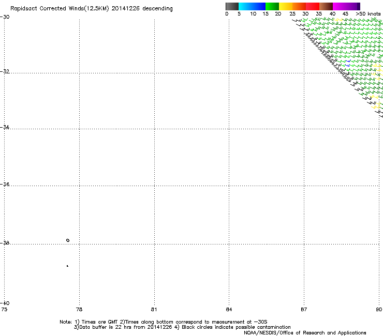Click the blue wind barbs in the swath
This screenshot has height=336, width=383.
(348, 63)
